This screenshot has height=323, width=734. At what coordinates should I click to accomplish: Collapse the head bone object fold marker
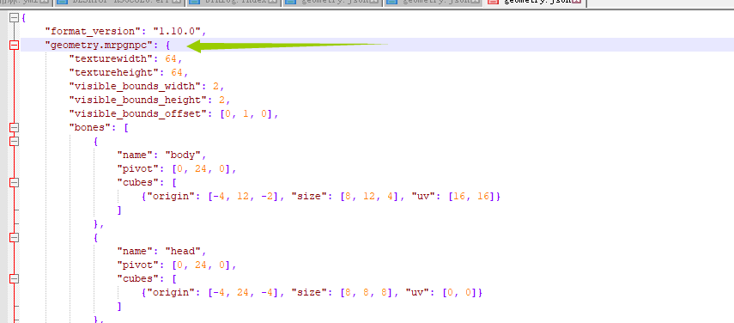pos(14,237)
